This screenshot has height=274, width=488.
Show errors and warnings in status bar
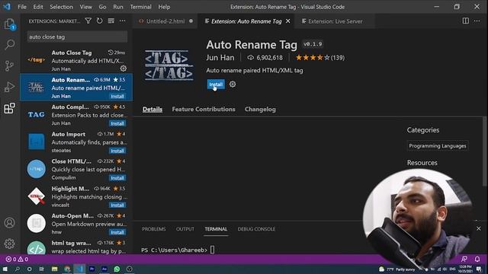click(x=18, y=259)
